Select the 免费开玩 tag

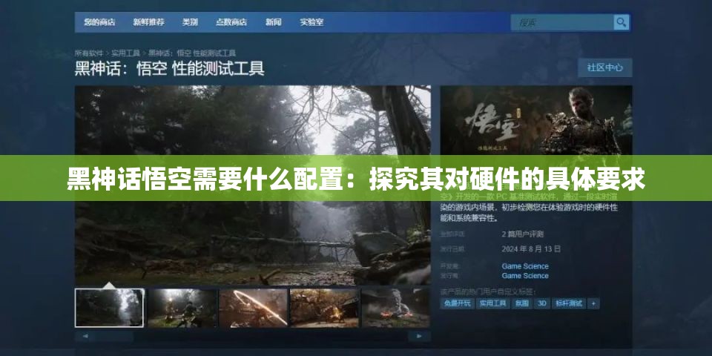(x=457, y=303)
